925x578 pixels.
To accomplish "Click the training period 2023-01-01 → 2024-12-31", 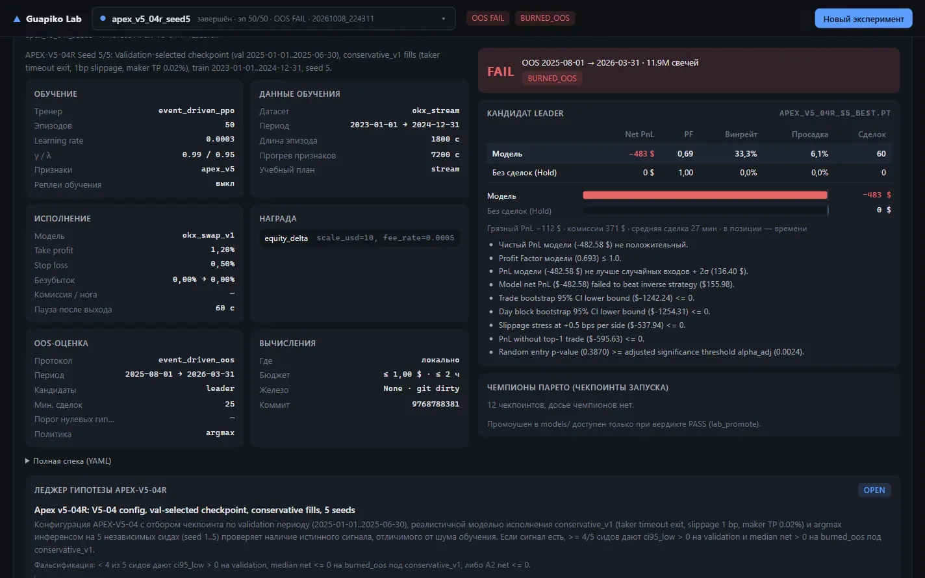I will (x=405, y=125).
